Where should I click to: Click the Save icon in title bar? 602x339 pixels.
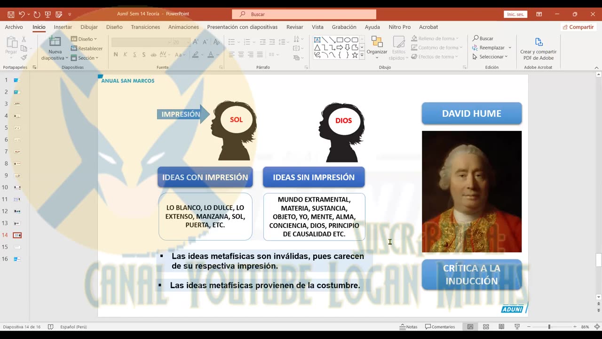11,15
